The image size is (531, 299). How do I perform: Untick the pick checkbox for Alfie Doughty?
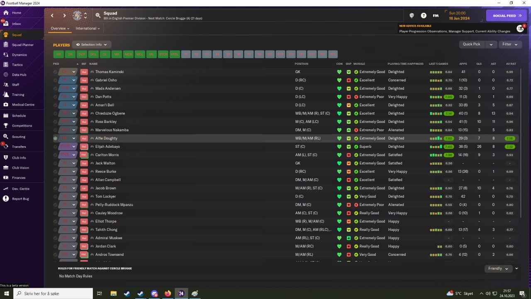55,138
